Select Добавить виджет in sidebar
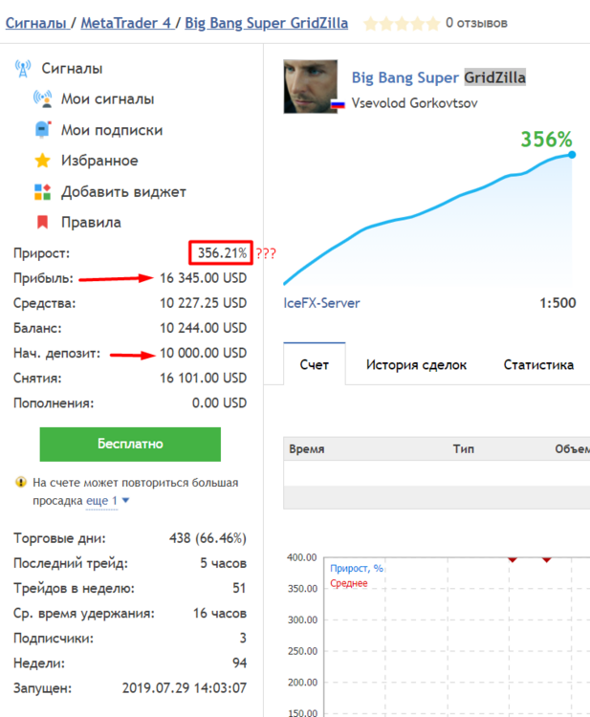This screenshot has width=590, height=717. pos(123,191)
